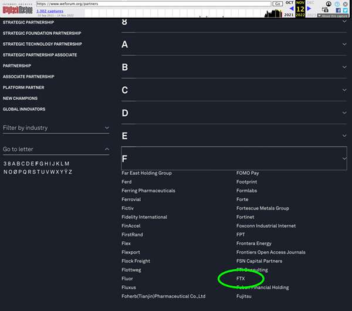Open Foxconn Industrial Internet link

click(266, 226)
